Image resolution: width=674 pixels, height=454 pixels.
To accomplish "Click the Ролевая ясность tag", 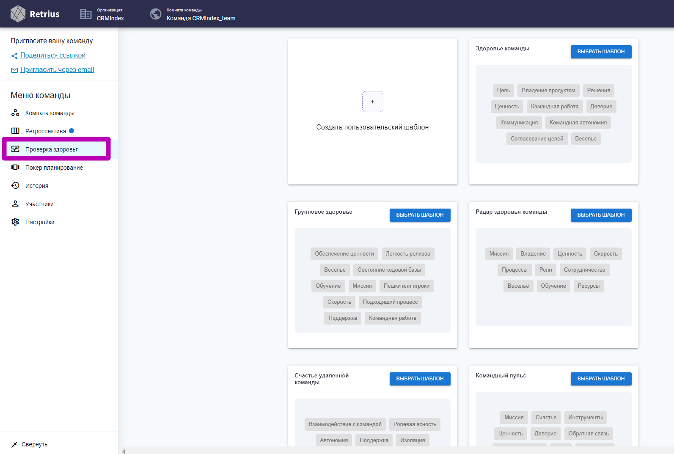I will [x=415, y=424].
